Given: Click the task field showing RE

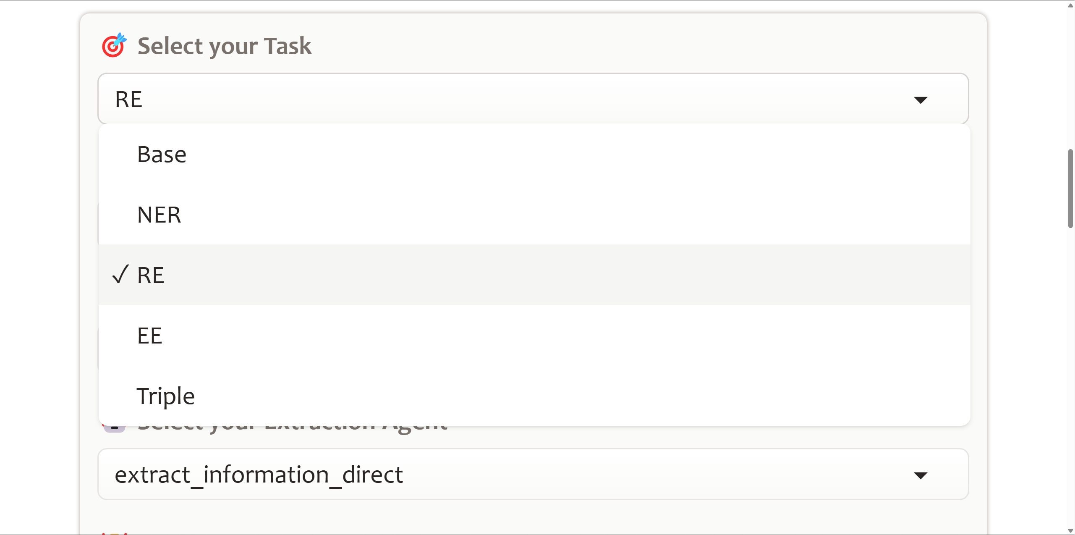Looking at the screenshot, I should click(533, 99).
